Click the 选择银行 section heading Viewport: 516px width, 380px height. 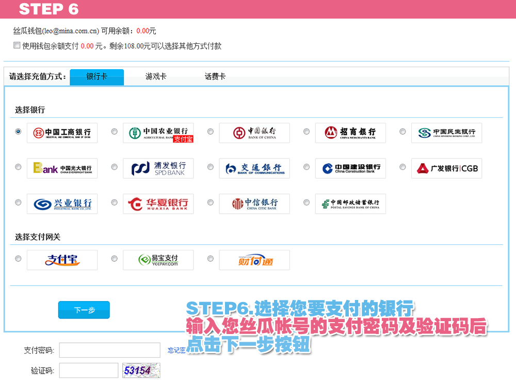30,109
